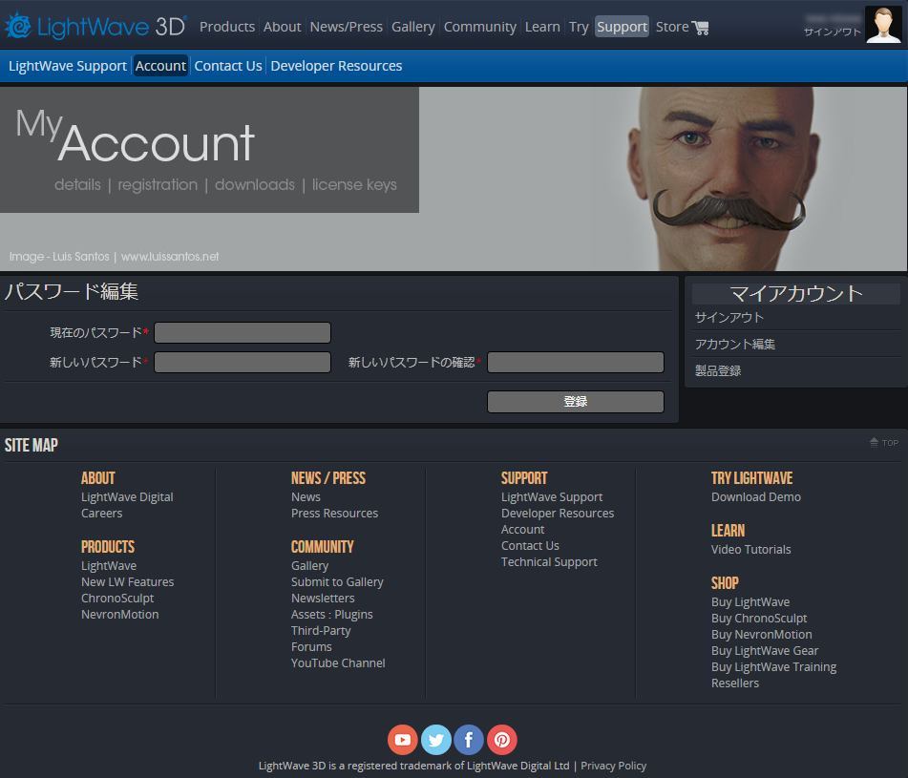Open the YouTube Channel link
This screenshot has height=778, width=908.
tap(338, 662)
